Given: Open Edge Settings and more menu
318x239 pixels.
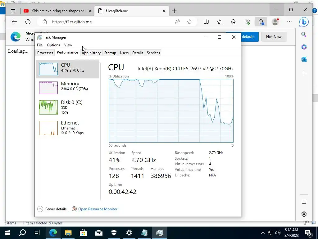Looking at the screenshot, I should tap(289, 22).
